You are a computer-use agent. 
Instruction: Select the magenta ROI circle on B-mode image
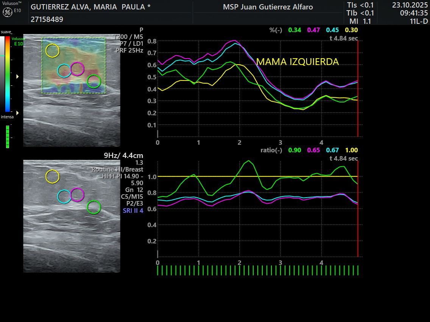click(77, 195)
